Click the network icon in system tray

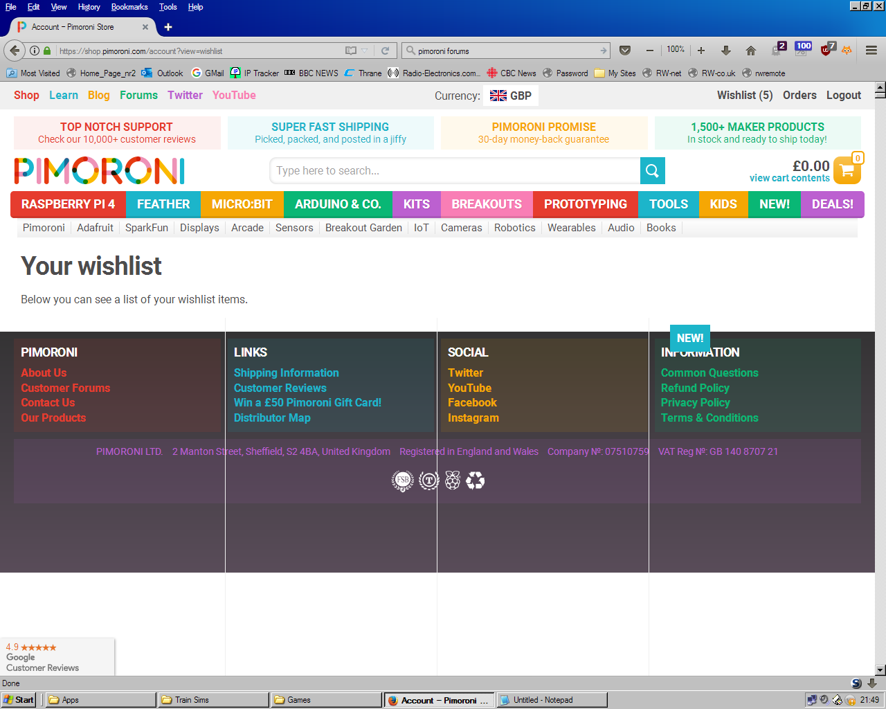point(812,700)
